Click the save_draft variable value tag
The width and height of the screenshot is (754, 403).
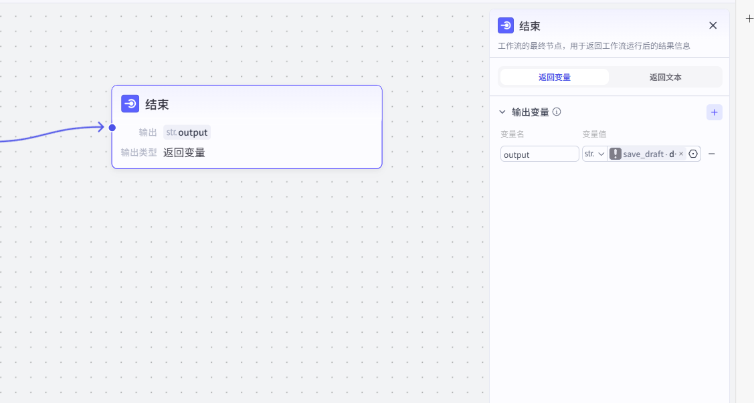coord(646,154)
